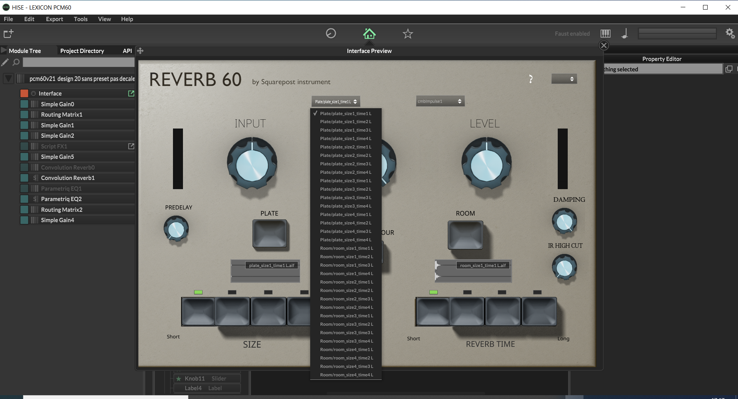Toggle Simple Gain4 bypass square
738x399 pixels.
[24, 220]
